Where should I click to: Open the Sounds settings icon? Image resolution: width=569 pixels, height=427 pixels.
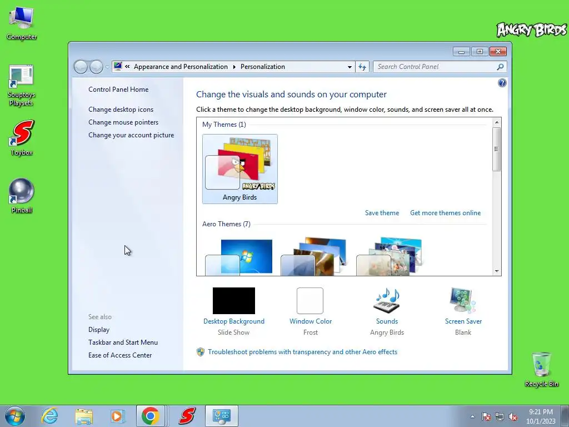tap(387, 301)
